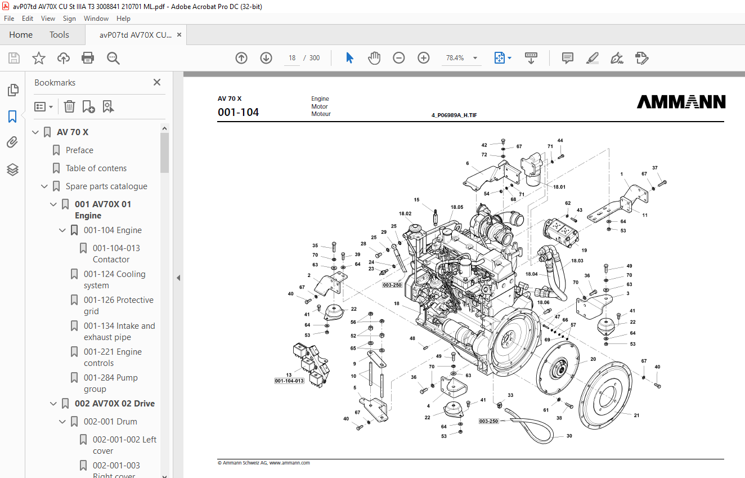Click the 001-104-013 reference link in diagram
The image size is (745, 478).
[x=289, y=381]
